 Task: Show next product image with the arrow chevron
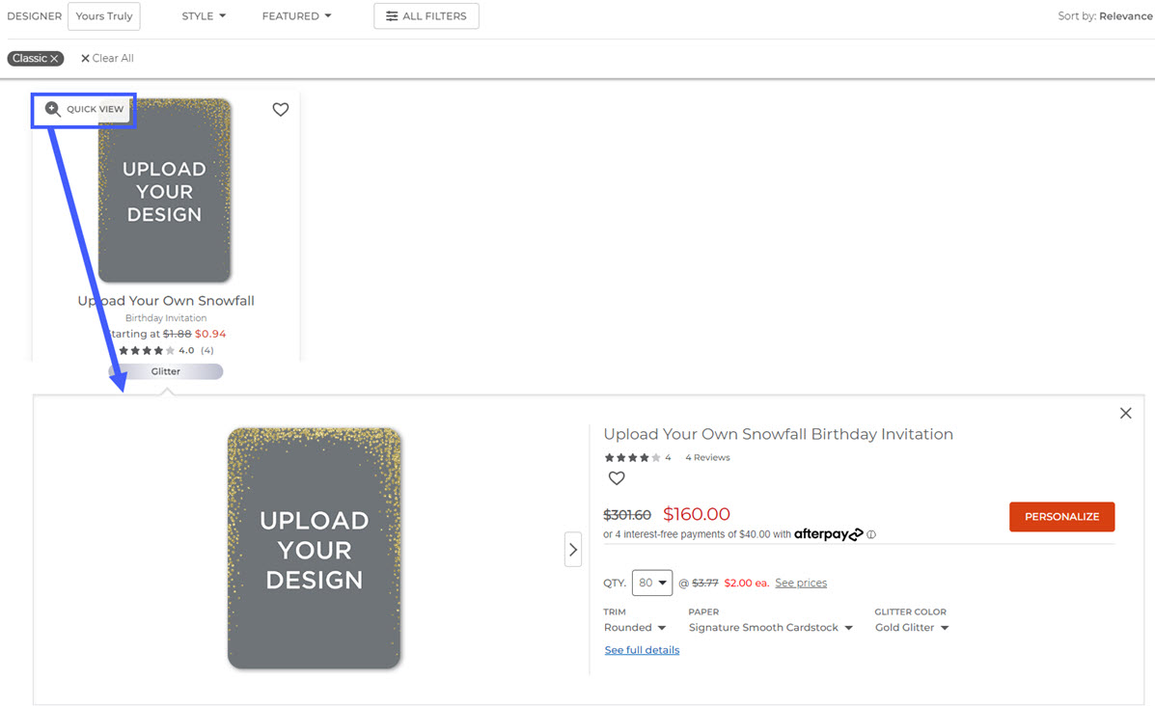[573, 548]
